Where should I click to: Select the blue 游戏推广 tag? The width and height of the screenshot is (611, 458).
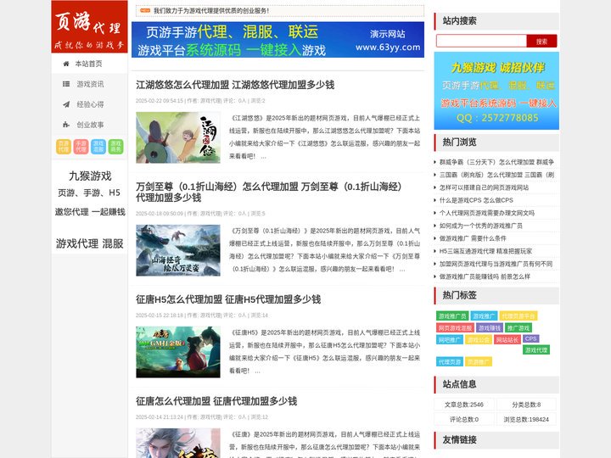point(484,316)
